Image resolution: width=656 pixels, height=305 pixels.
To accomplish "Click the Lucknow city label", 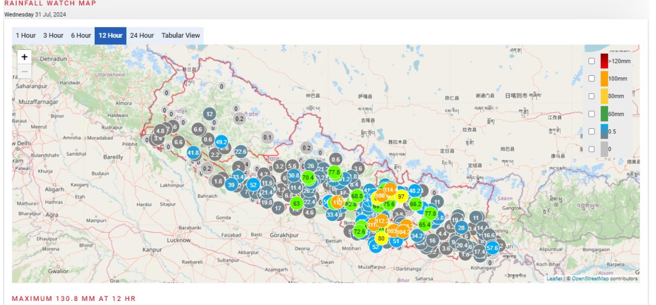I will pyautogui.click(x=179, y=240).
